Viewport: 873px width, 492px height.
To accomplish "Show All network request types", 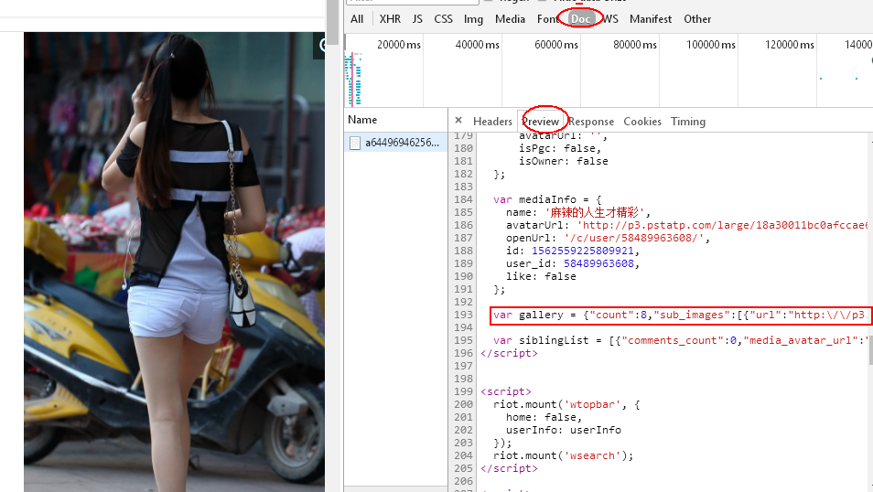I will tap(357, 19).
